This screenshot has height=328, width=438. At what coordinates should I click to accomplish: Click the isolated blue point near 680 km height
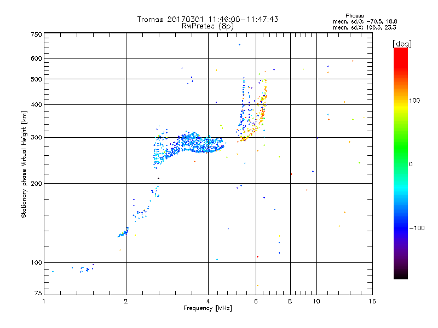[x=239, y=45]
